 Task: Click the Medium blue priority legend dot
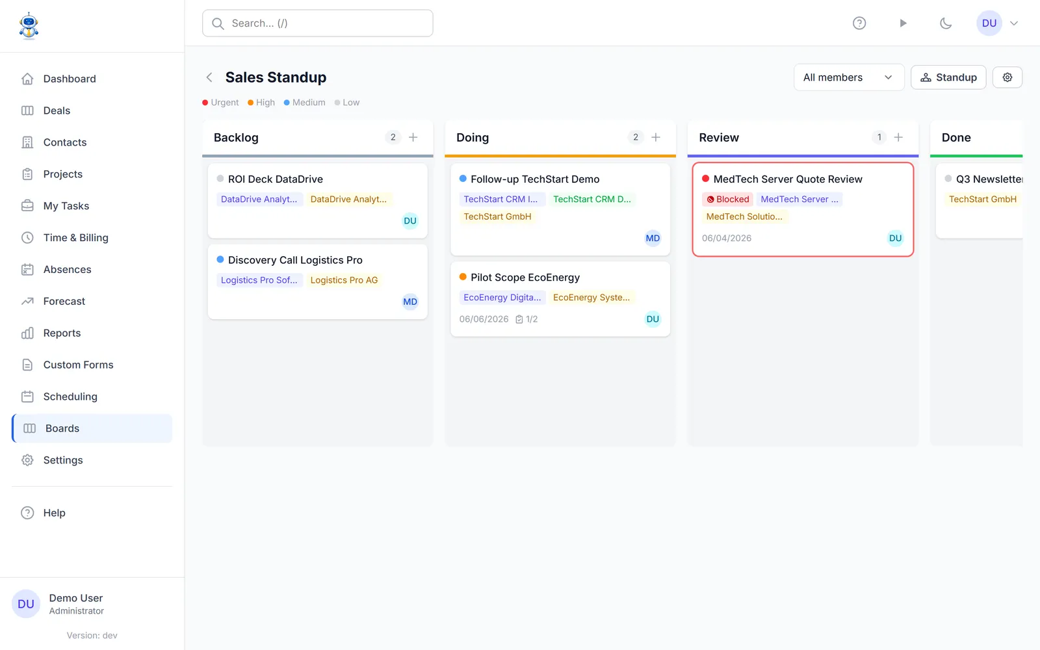[x=287, y=103]
